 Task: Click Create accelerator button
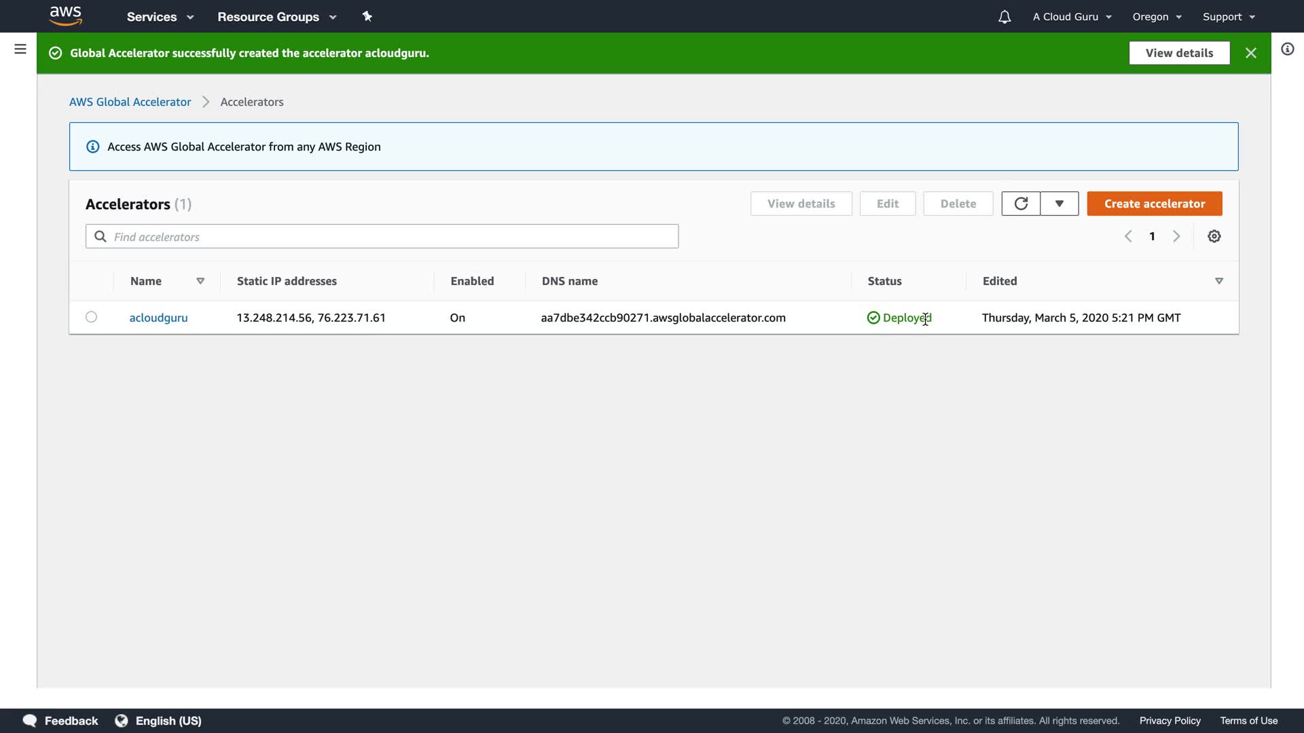tap(1155, 204)
